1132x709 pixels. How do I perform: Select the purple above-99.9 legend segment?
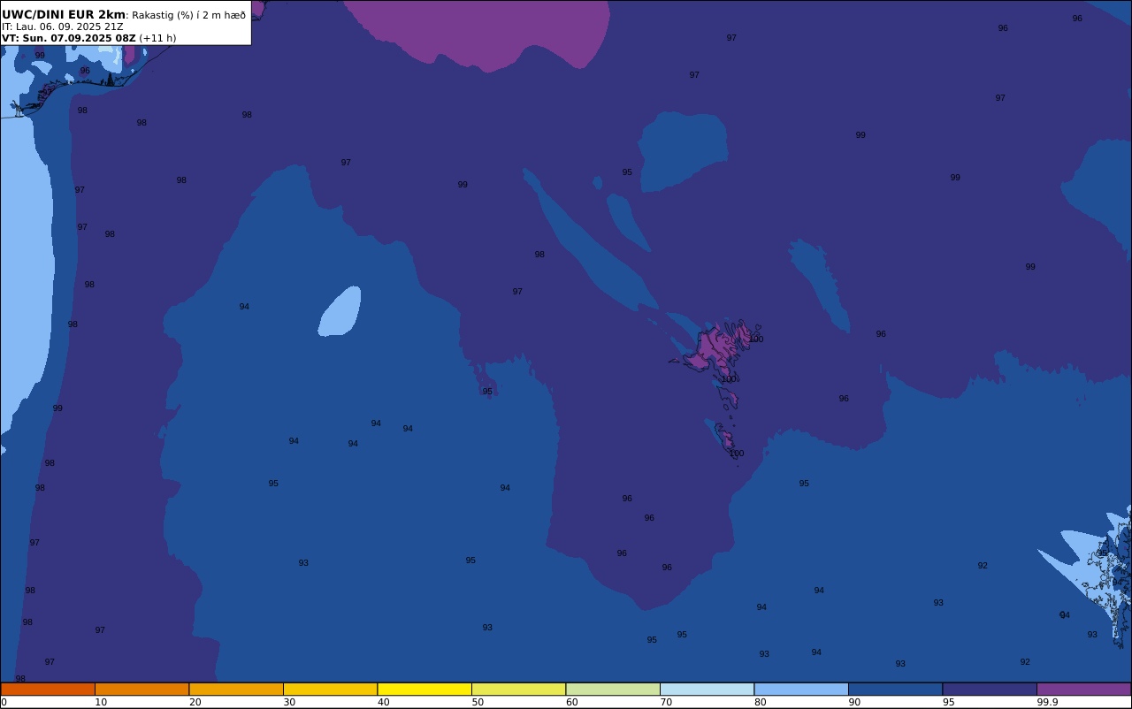click(1083, 689)
